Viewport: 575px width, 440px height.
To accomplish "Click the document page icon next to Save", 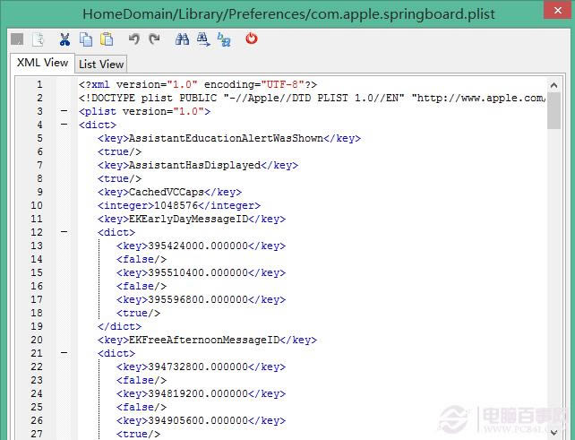I will [x=38, y=39].
